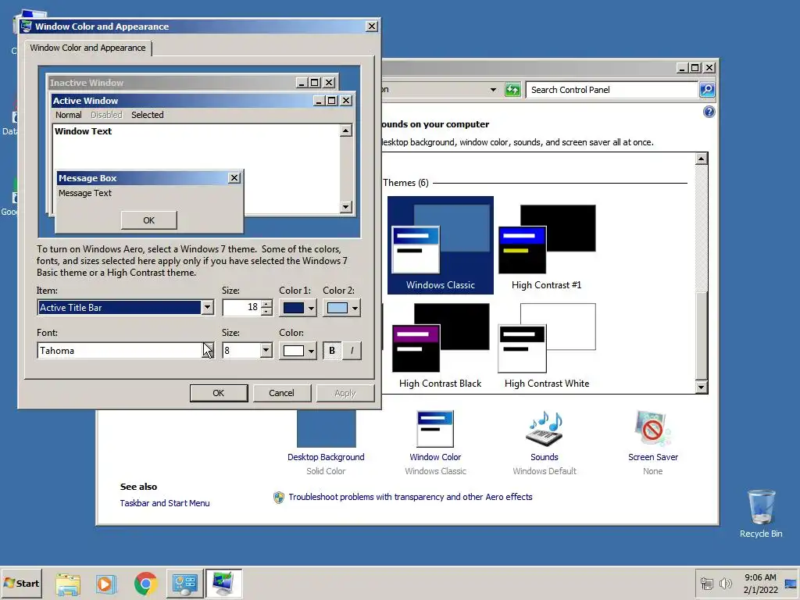Select the Windows Classic theme
The height and width of the screenshot is (600, 800).
[441, 245]
